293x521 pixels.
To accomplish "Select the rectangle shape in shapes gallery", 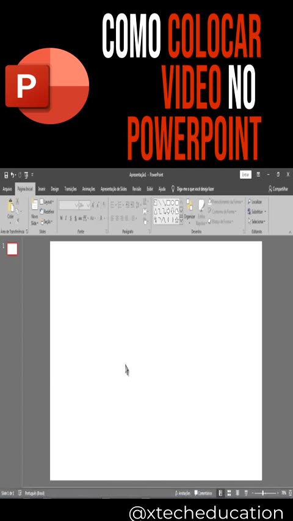I will (x=168, y=202).
